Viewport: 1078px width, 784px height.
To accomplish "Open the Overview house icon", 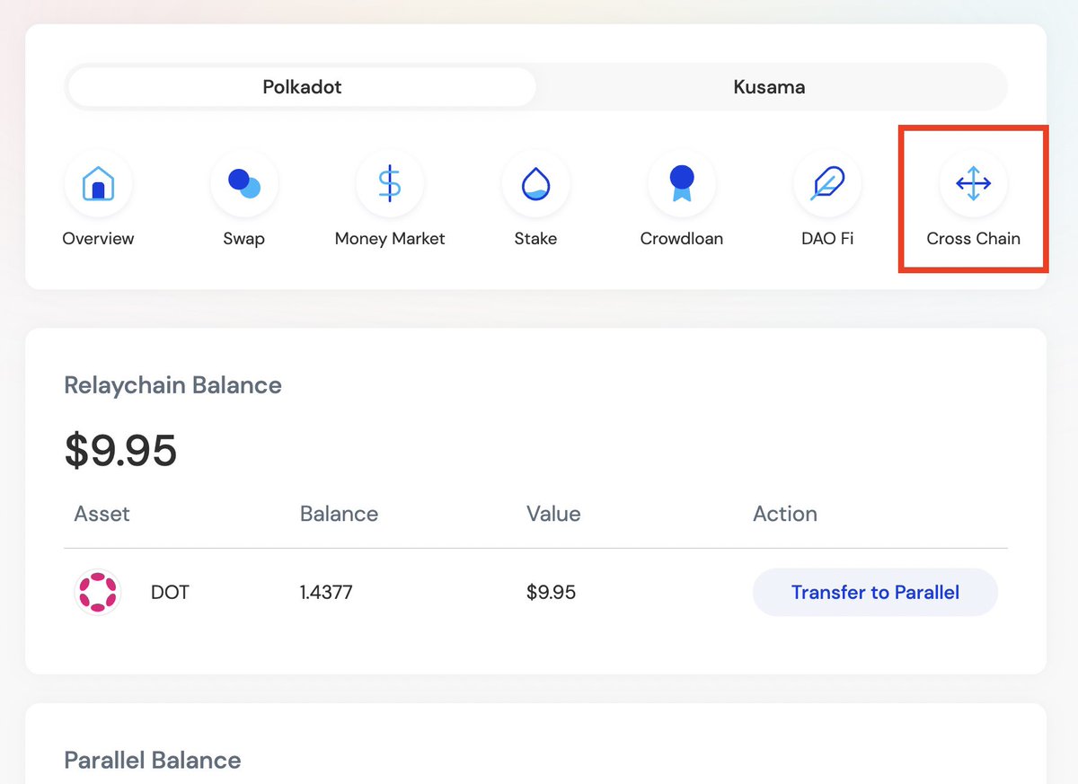I will [98, 184].
